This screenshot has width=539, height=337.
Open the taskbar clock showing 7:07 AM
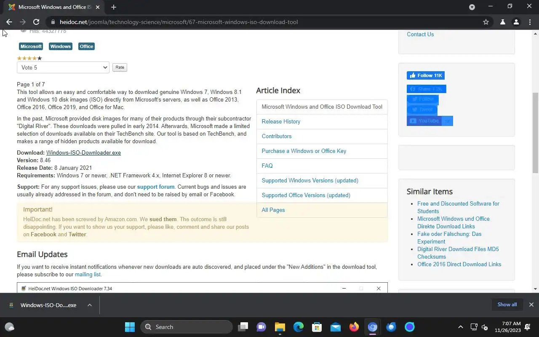pos(508,327)
